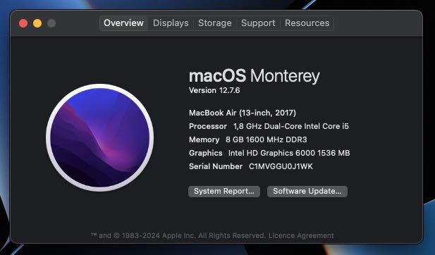435x255 pixels.
Task: Open the Licence Agreement link
Action: point(301,235)
